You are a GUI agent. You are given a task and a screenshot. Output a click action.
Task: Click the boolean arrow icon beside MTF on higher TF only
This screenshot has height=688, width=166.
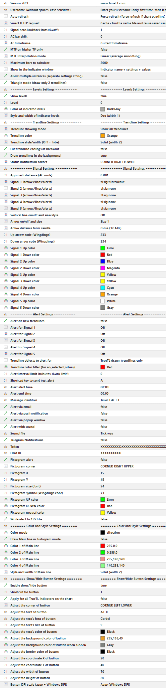[5, 50]
